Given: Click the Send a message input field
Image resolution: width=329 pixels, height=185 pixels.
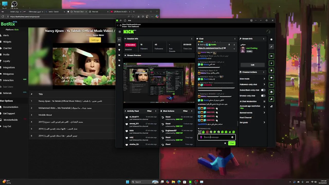Looking at the screenshot, I should click(x=217, y=137).
